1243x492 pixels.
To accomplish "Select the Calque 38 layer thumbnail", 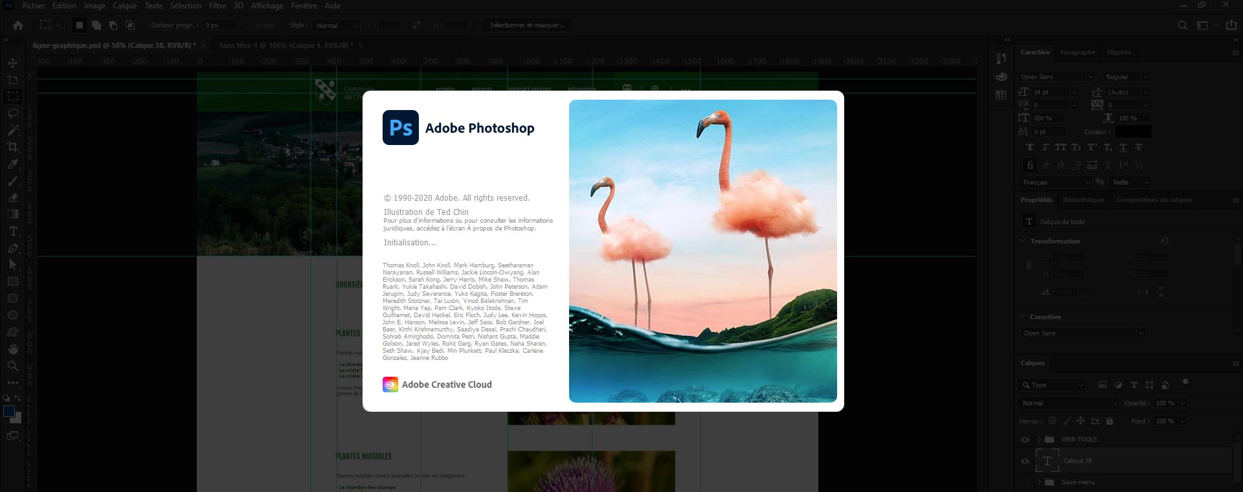I will tap(1047, 461).
